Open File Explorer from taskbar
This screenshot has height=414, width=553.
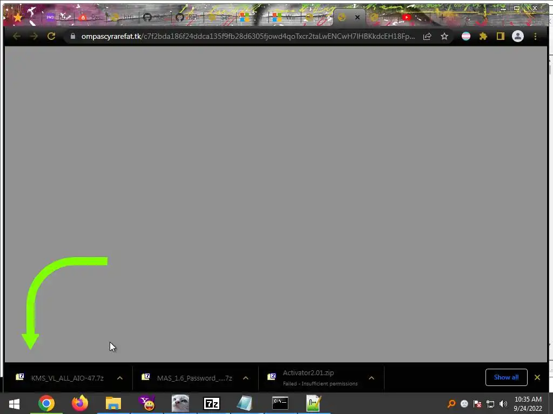point(113,403)
